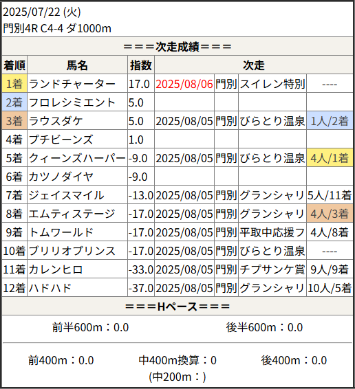Viewport: 355px width, 389px height.
Task: Click チプサンケ賞 race name
Action: 272,269
